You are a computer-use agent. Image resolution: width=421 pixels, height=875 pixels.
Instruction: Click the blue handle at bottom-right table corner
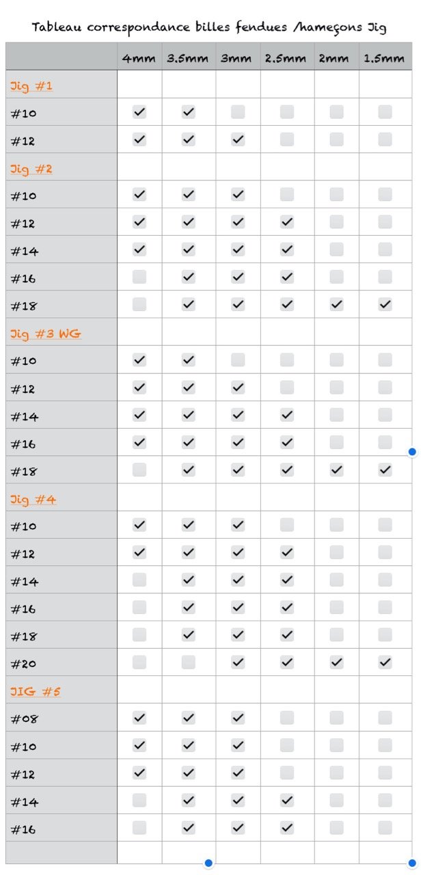412,863
